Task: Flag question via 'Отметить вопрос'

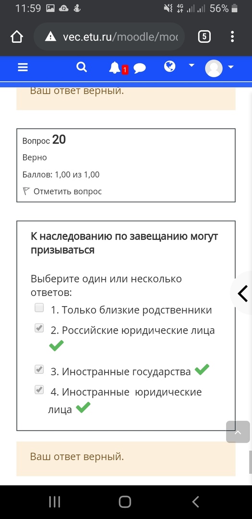Action: 62,191
